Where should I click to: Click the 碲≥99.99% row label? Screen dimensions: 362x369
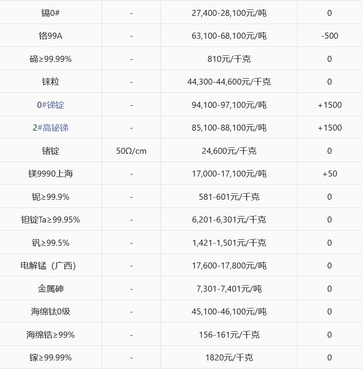point(51,59)
